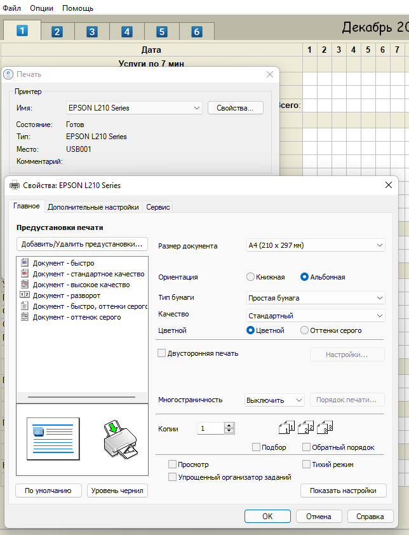Image resolution: width=409 pixels, height=535 pixels.
Task: Select the 'Книжная' orientation radio button
Action: click(x=251, y=277)
